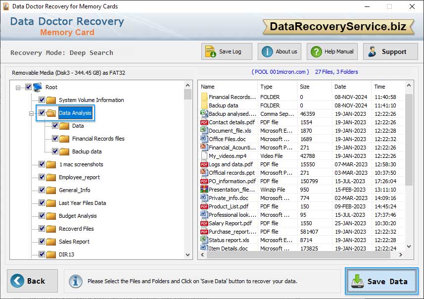Viewport: 424px width, 299px height.
Task: Click the Data Analysis open folder icon
Action: [51, 113]
